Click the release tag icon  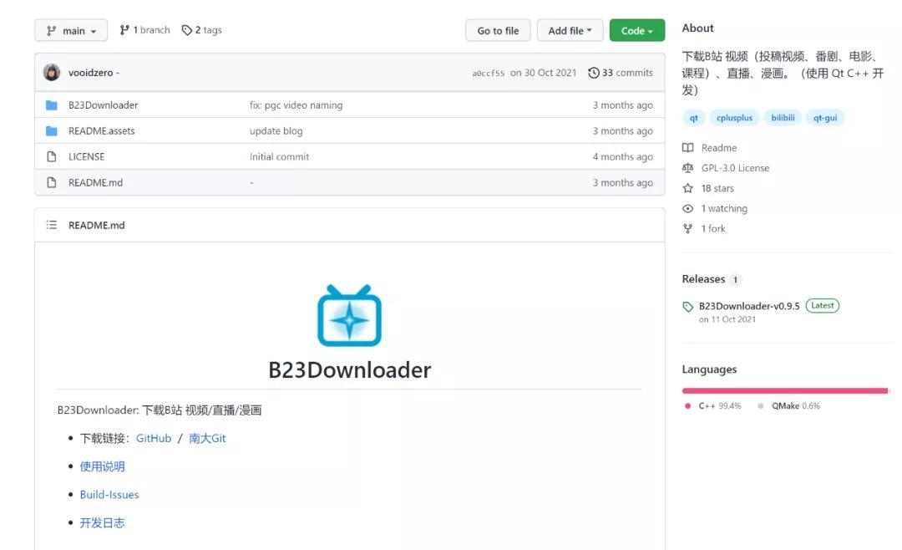[x=688, y=307]
